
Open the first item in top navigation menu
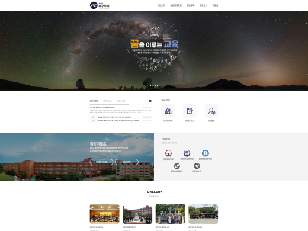click(x=161, y=5)
